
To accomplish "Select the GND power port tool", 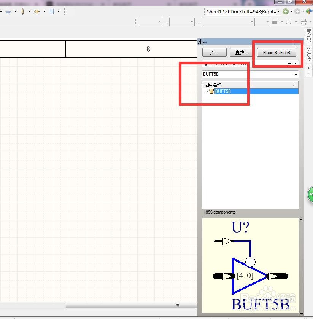I will coord(8,11).
